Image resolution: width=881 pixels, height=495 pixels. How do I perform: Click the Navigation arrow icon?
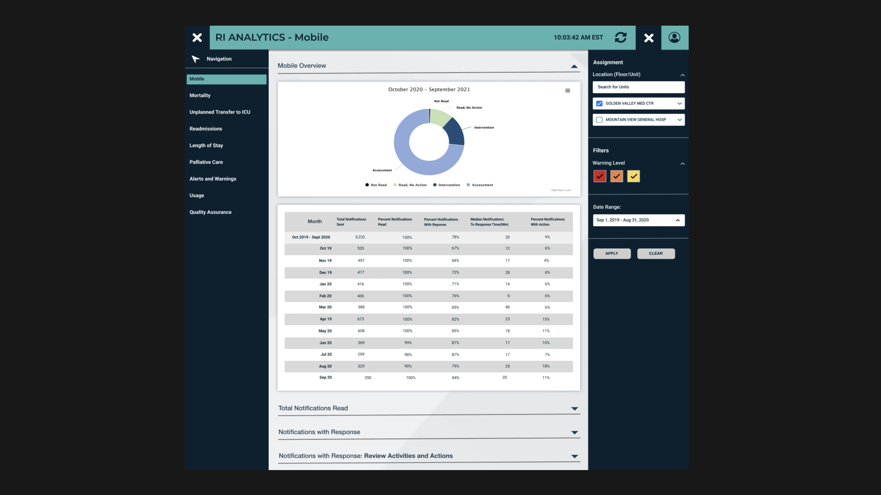tap(196, 59)
